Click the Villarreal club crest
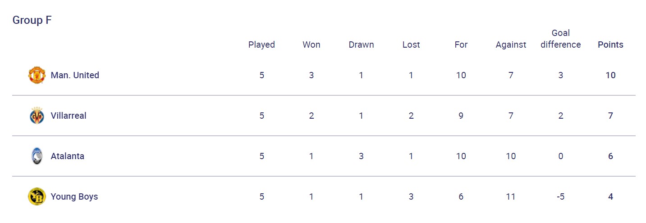 tap(37, 116)
